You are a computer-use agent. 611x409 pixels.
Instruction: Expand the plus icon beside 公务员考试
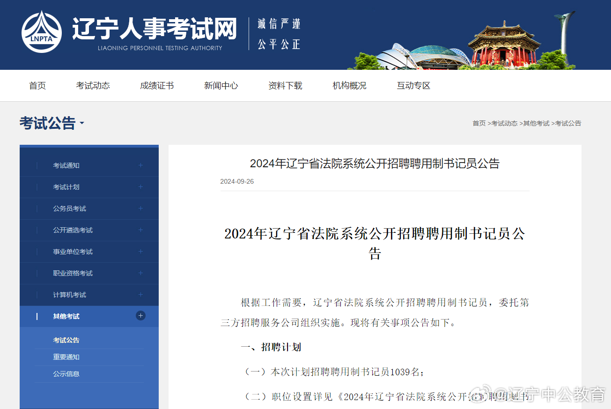(140, 208)
